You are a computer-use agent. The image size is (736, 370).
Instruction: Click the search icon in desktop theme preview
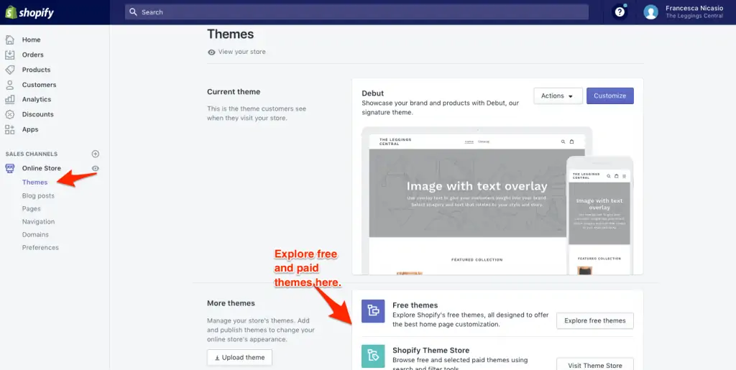coord(563,142)
